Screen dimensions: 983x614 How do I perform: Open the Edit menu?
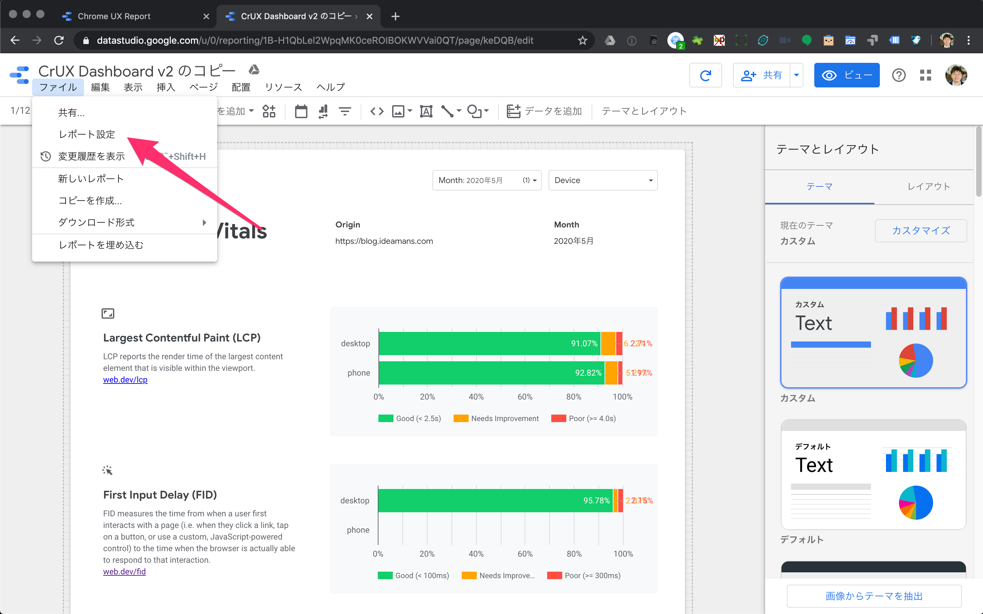(100, 87)
